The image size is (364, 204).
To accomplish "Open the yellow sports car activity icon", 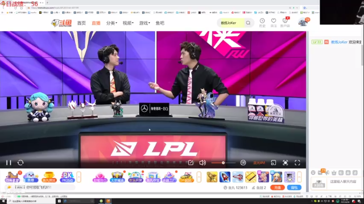I will (x=187, y=177).
